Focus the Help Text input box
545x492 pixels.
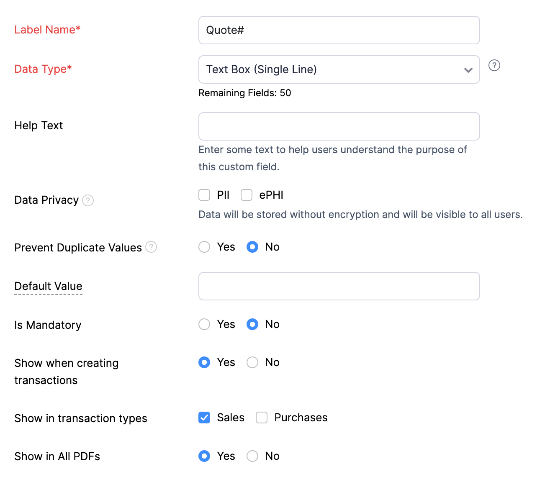point(339,126)
